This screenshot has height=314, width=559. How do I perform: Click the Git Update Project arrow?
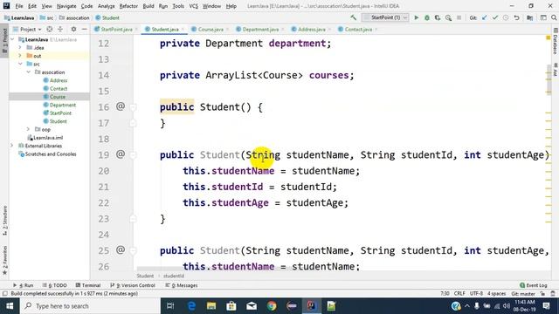pyautogui.click(x=484, y=17)
